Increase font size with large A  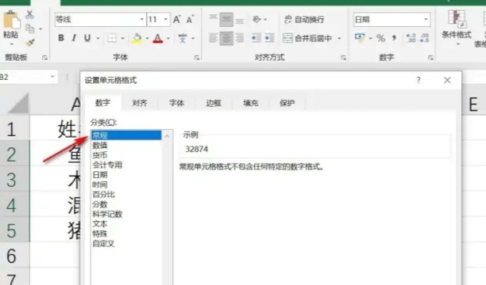pos(176,20)
